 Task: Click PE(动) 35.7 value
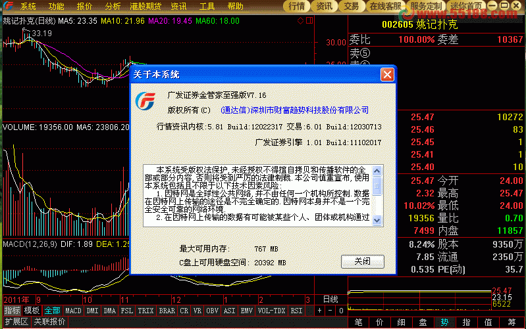pos(514,269)
